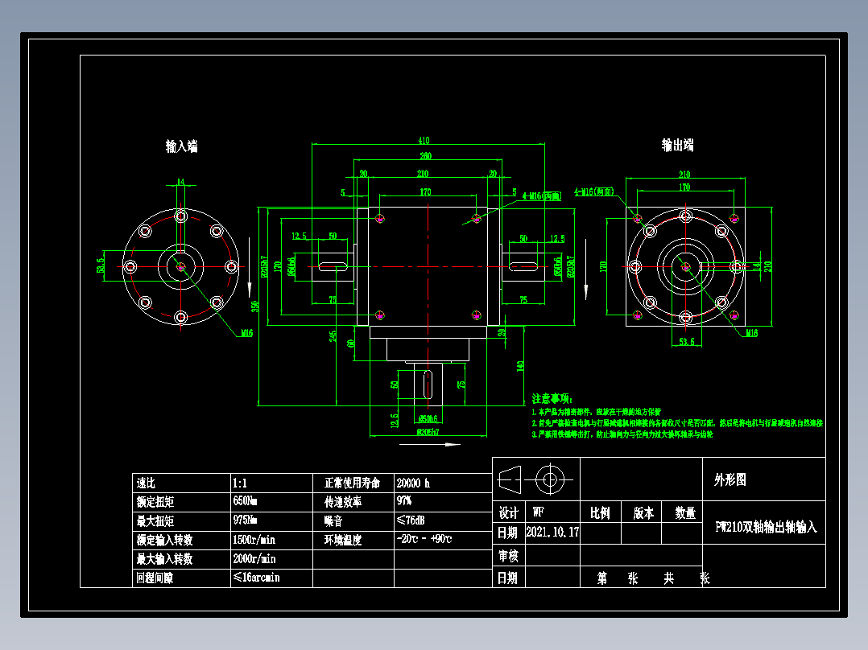
Task: Select the 输出端 (output end) circular flange view
Action: point(685,265)
